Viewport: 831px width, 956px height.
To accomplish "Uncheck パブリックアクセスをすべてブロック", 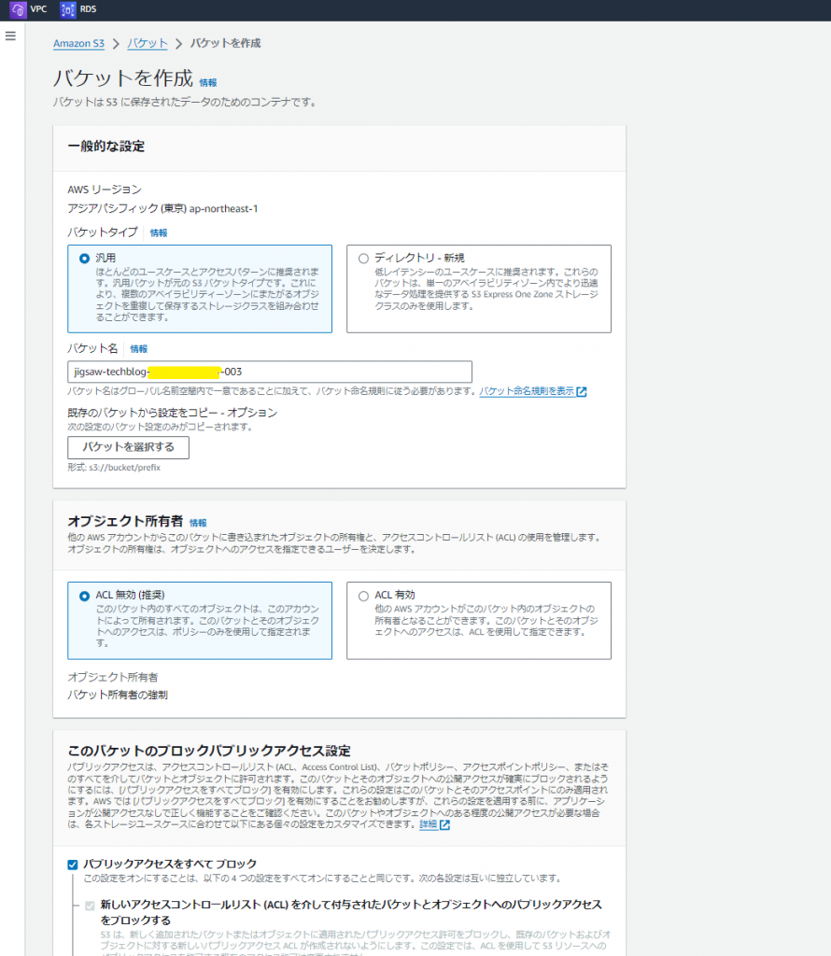I will pyautogui.click(x=72, y=865).
